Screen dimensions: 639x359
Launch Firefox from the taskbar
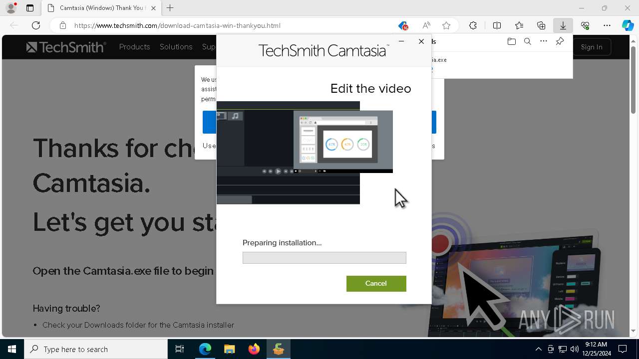click(x=254, y=349)
